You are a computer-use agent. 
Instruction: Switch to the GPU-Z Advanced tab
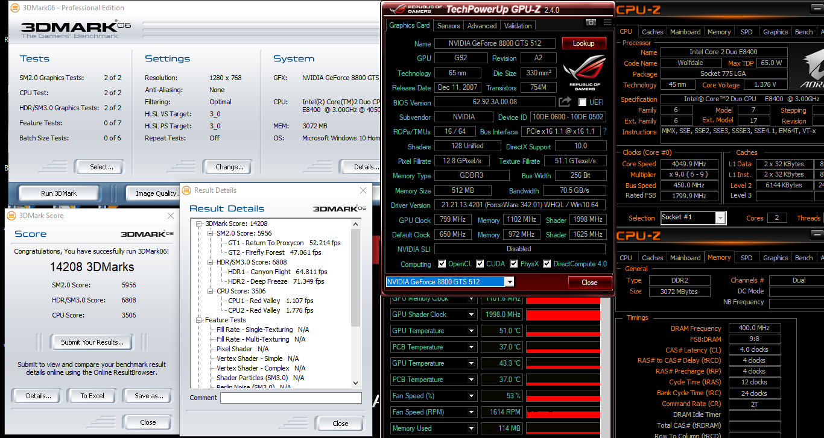(x=482, y=26)
